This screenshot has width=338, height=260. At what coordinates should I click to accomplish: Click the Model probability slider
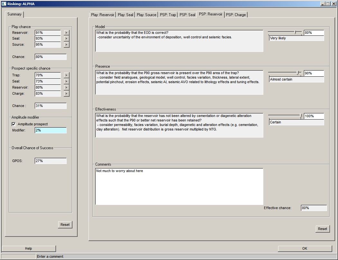285,32
